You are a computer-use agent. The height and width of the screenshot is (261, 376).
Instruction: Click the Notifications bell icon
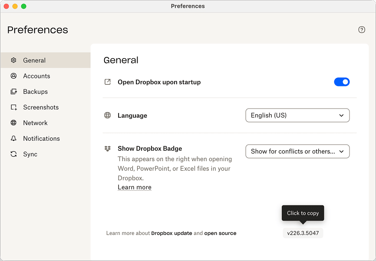click(13, 139)
